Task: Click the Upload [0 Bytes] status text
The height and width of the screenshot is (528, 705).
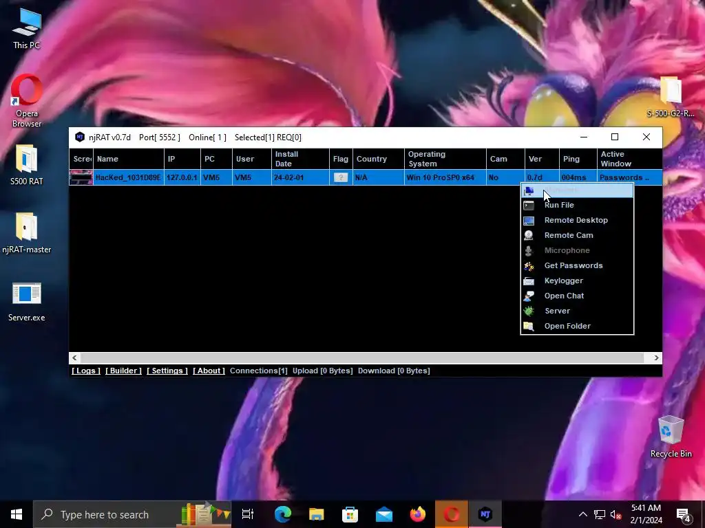Action: point(322,371)
